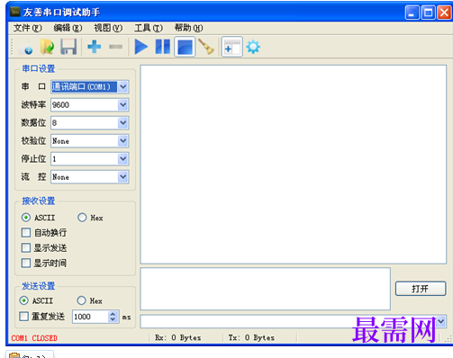Expand the 数据位 data bits dropdown

tap(122, 123)
